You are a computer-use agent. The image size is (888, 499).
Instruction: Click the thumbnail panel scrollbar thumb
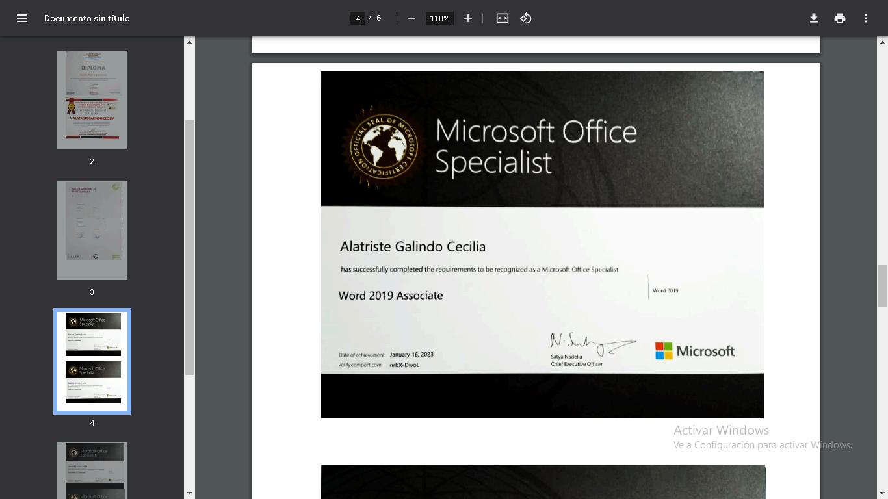(x=189, y=247)
